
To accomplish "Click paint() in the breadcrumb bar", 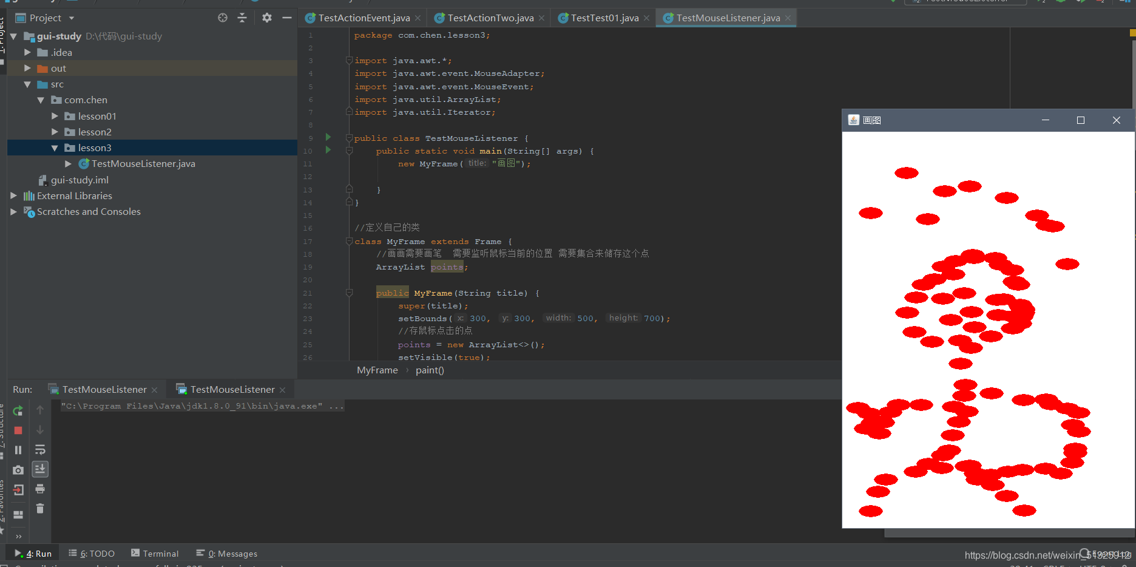I will coord(430,370).
